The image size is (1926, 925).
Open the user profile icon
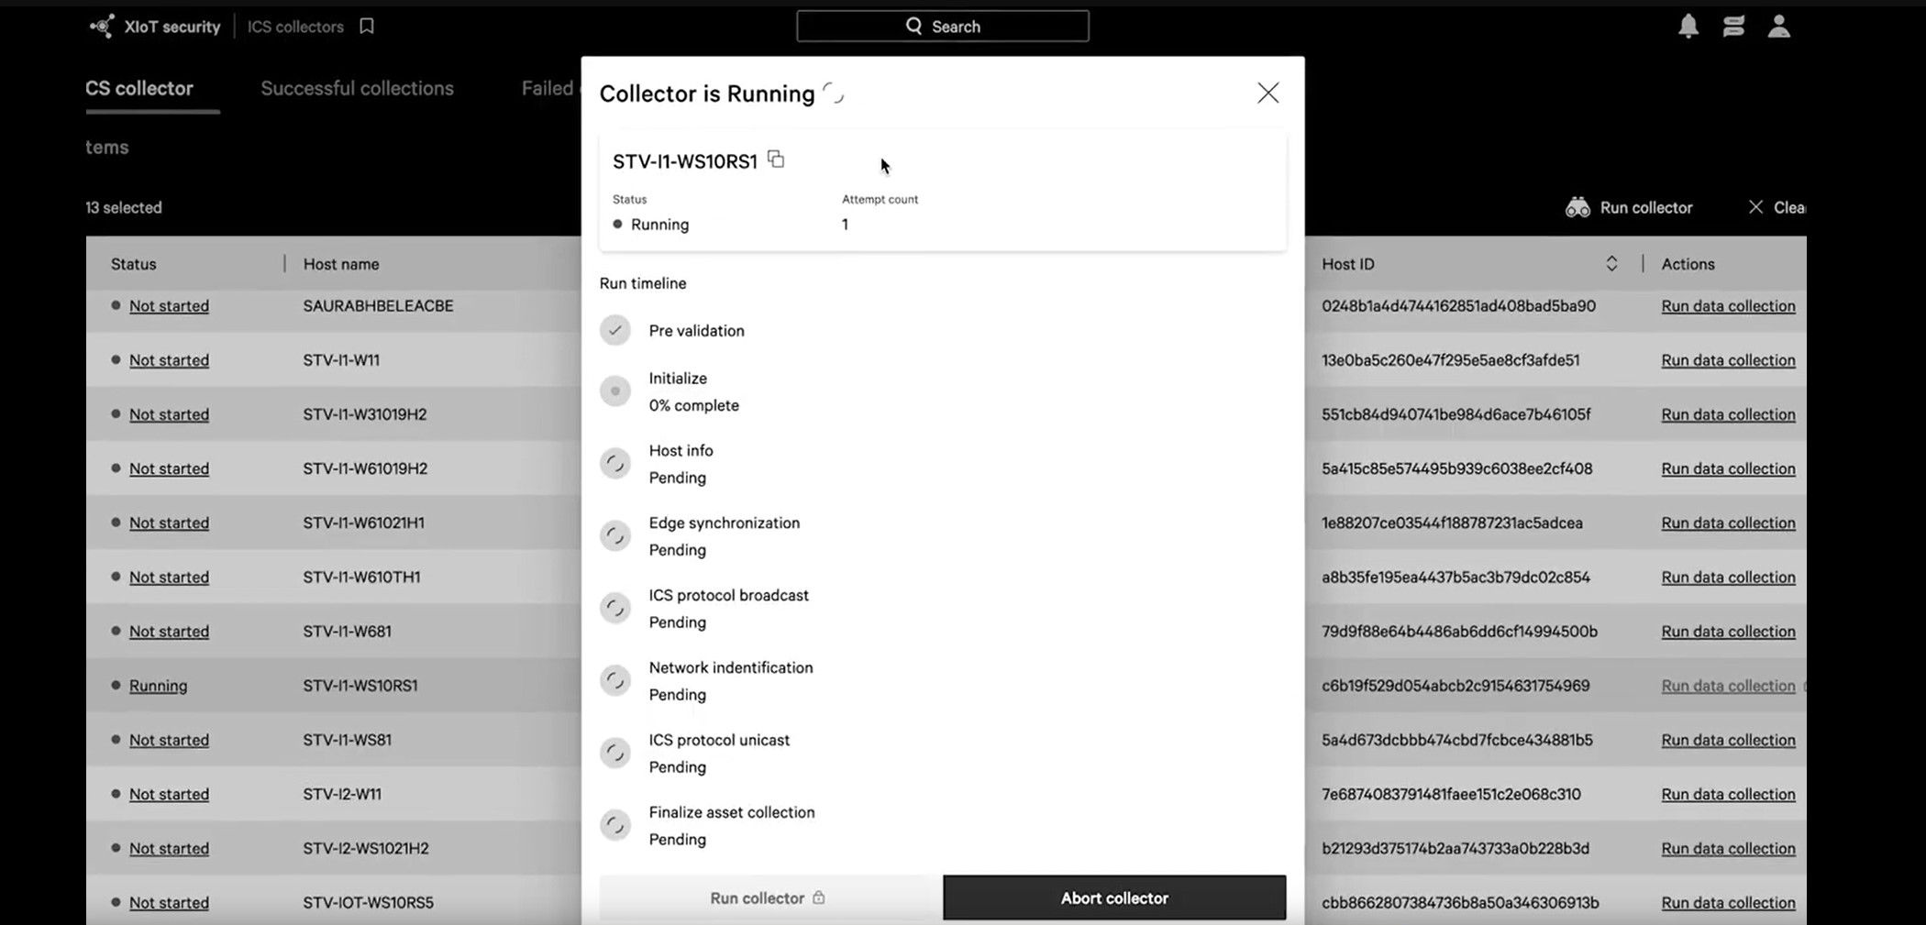(1779, 26)
